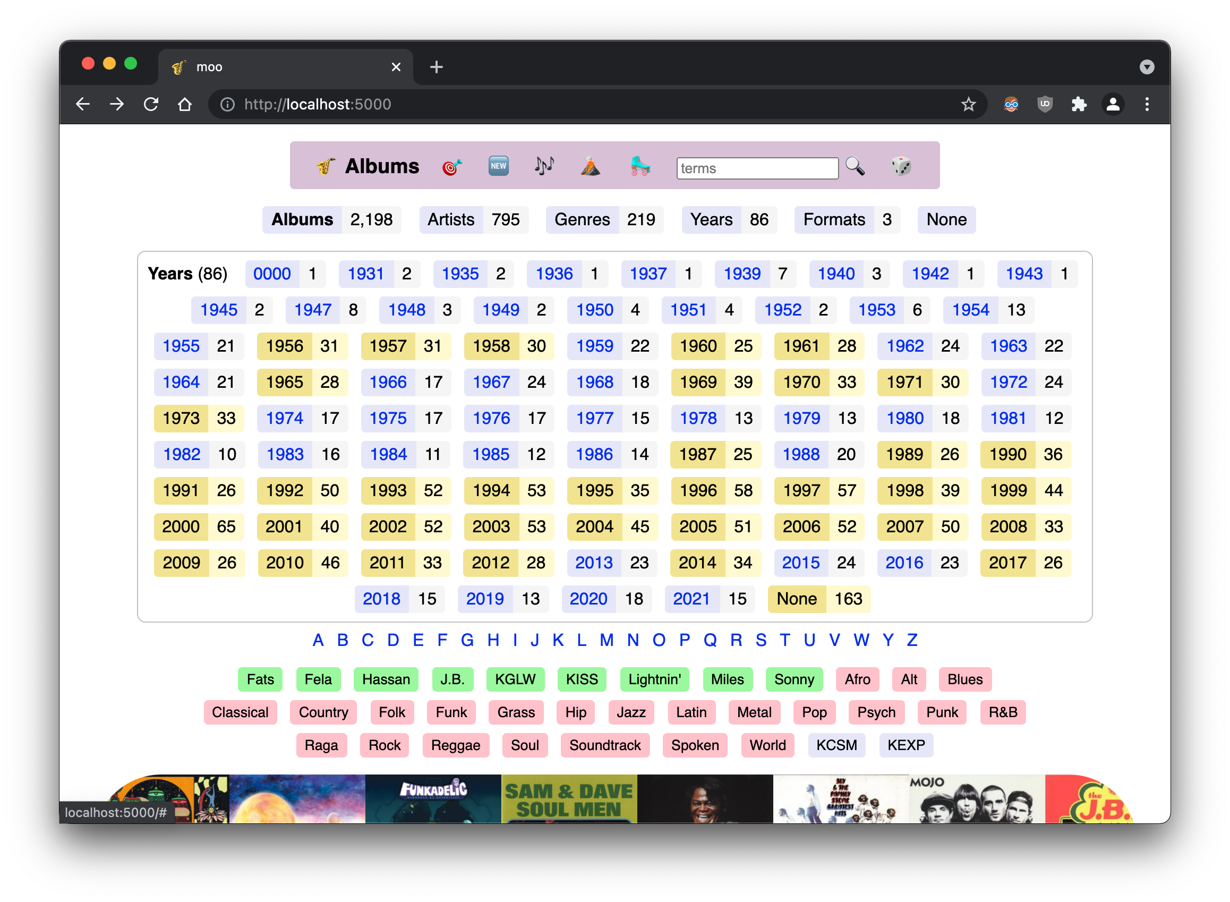Click the dartboard target icon
The height and width of the screenshot is (902, 1230).
pos(451,166)
